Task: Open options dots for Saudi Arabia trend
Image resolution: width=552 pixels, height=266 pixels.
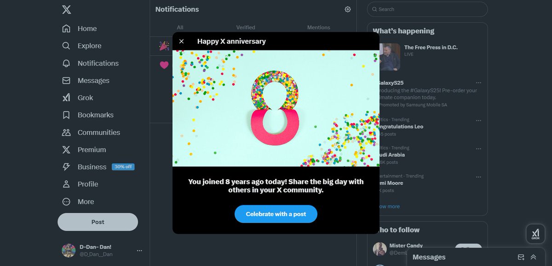Action: [478, 149]
